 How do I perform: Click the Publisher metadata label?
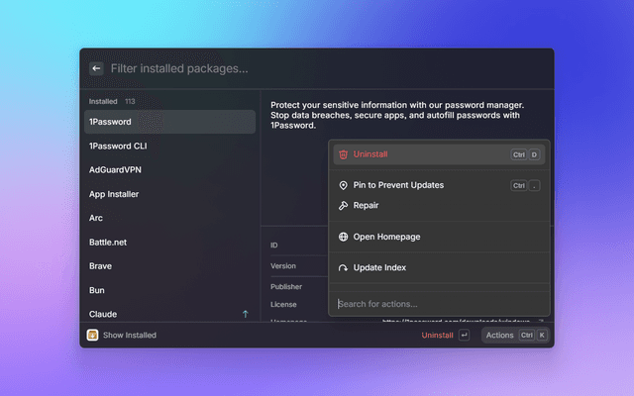(286, 286)
